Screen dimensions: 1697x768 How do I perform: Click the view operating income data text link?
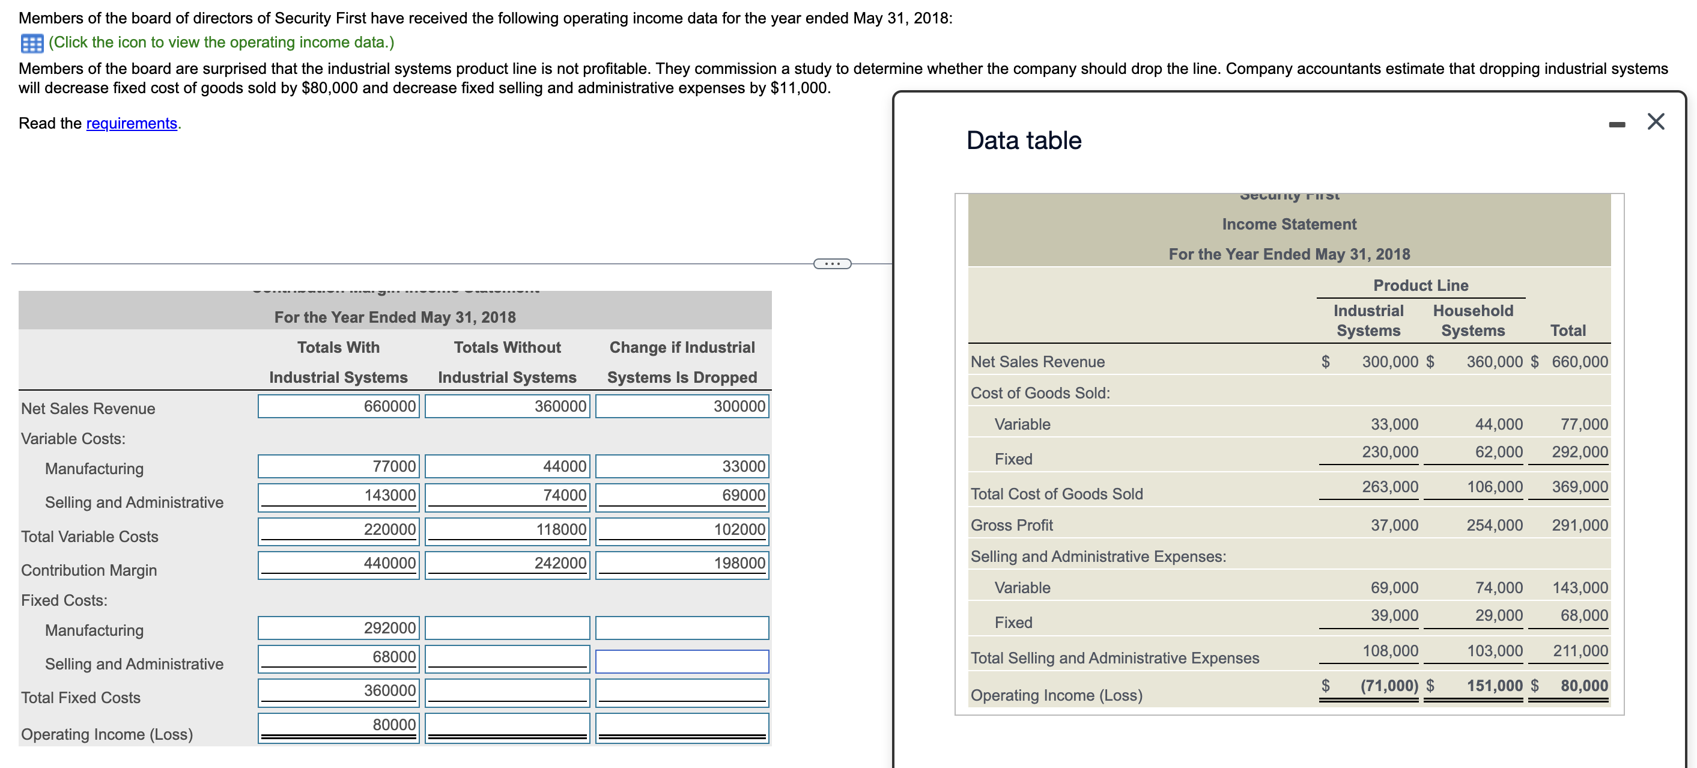coord(221,42)
